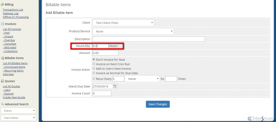Click Add New billable item link

point(8,74)
